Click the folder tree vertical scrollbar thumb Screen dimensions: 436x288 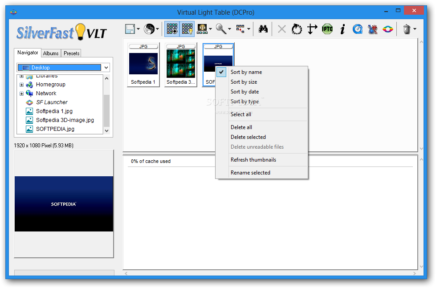[106, 110]
